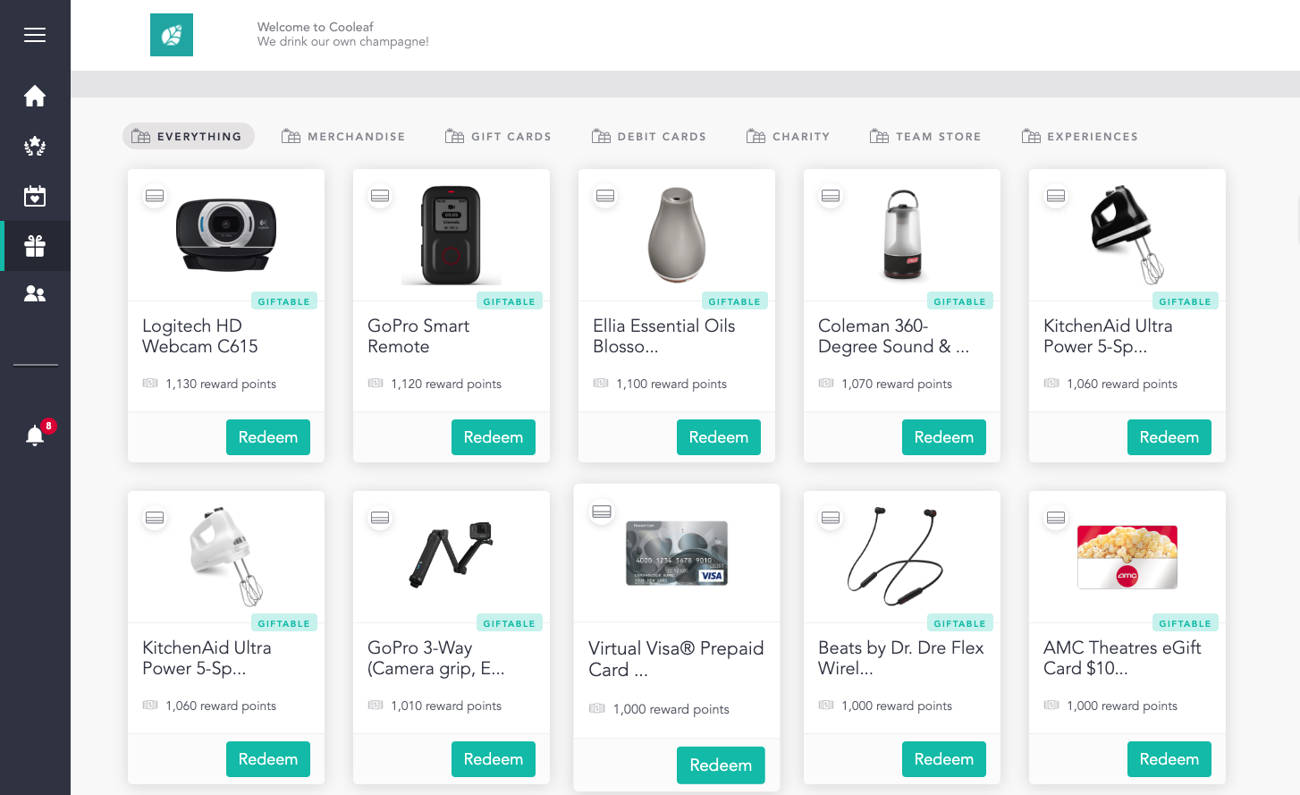Open the Debit Cards category

649,137
